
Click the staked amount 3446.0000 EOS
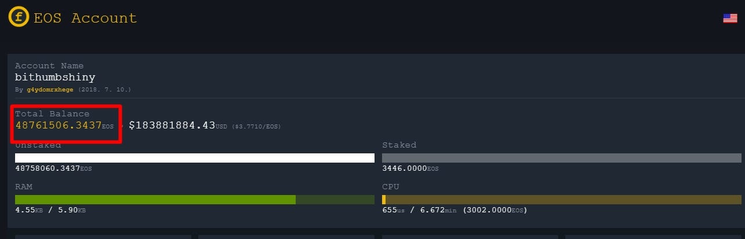click(410, 168)
